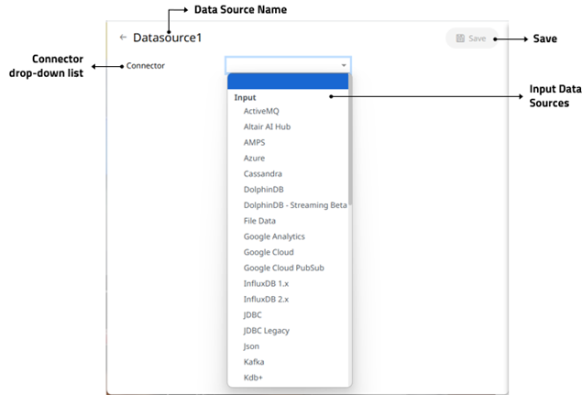Select Altair AI Hub connector
The image size is (582, 395).
(267, 126)
